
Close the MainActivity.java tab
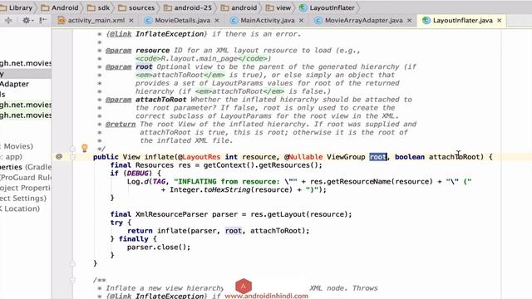301,20
